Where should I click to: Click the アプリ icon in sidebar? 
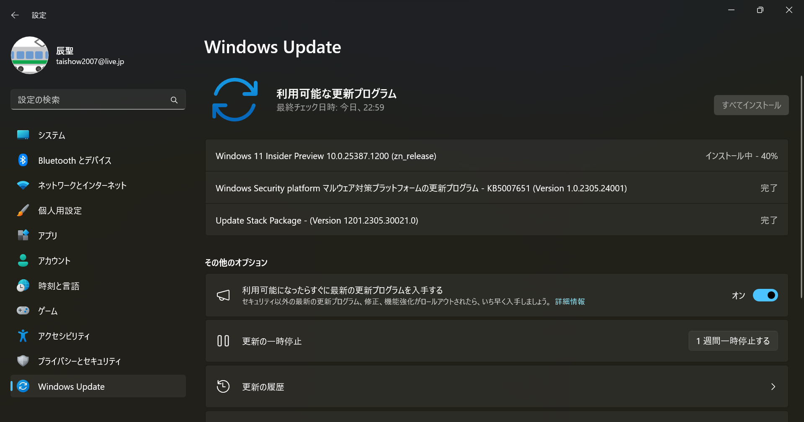[x=23, y=235]
